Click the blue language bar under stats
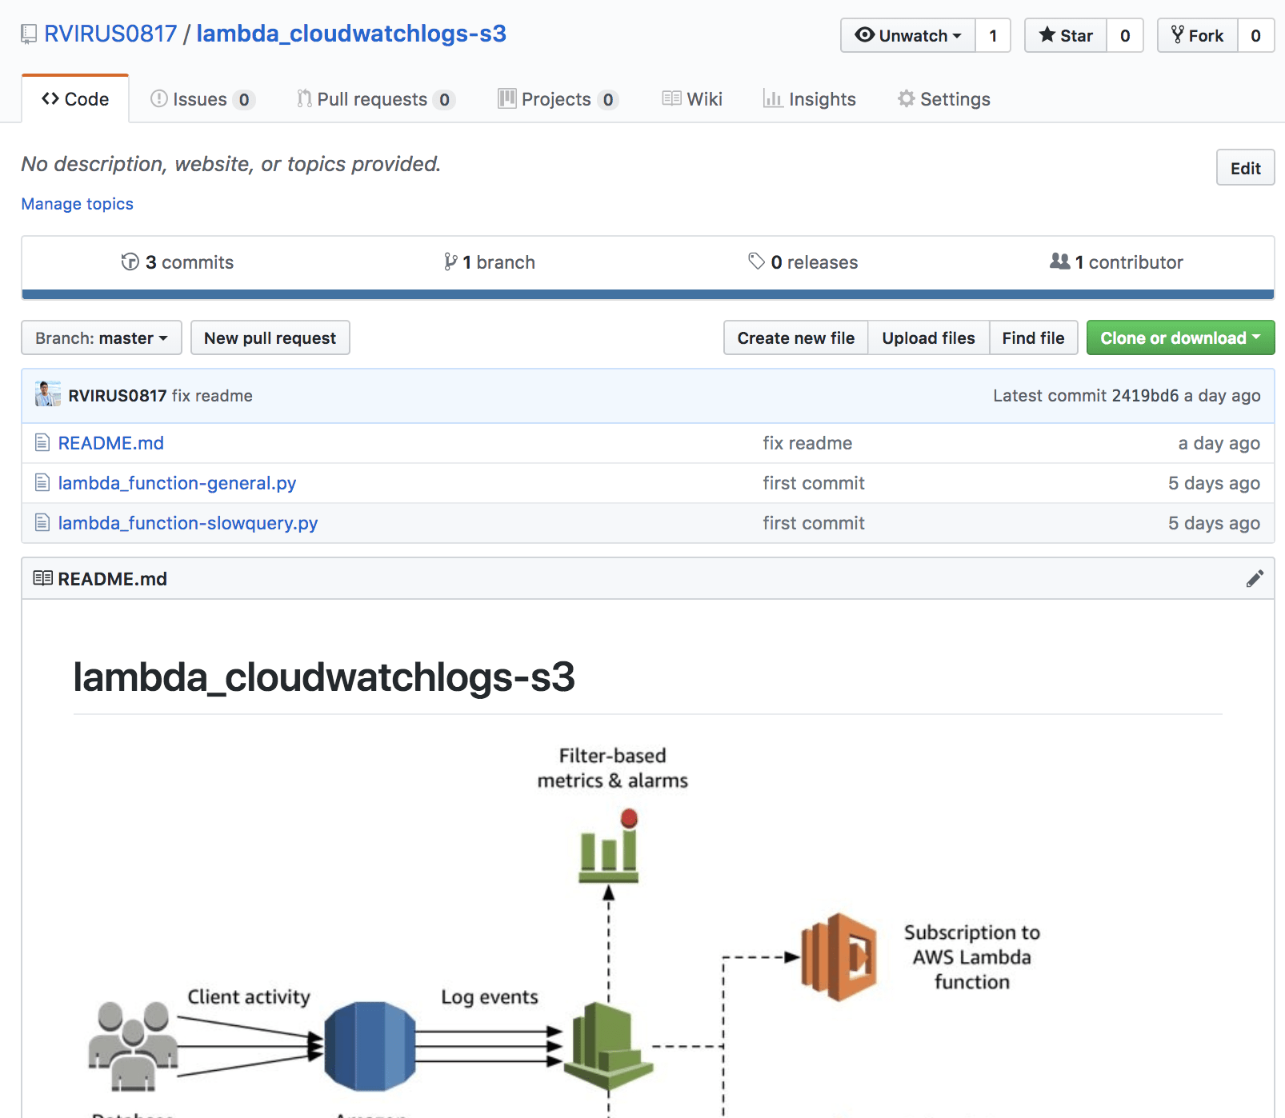The width and height of the screenshot is (1285, 1118). click(x=647, y=294)
